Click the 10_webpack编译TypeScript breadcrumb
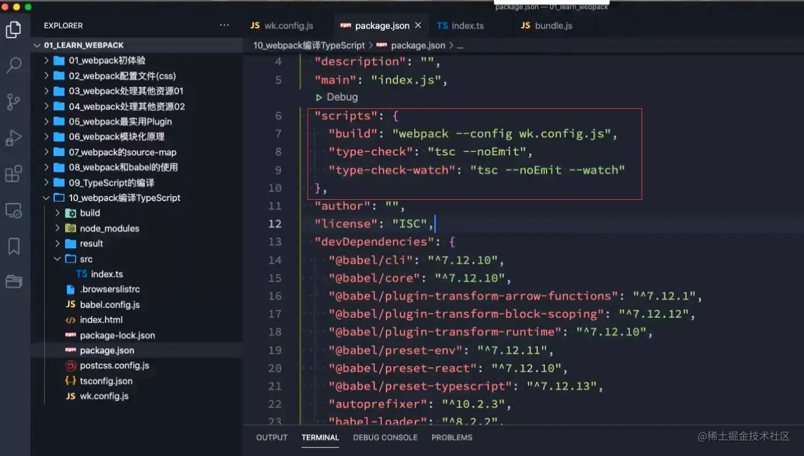The height and width of the screenshot is (456, 804). pyautogui.click(x=309, y=45)
